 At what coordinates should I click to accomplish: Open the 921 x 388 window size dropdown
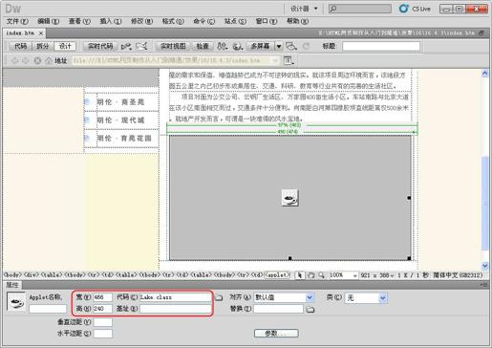(x=377, y=275)
